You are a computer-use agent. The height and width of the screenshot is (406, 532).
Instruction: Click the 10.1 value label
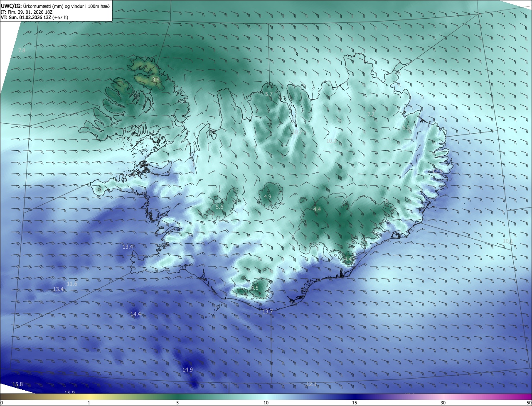(508, 241)
